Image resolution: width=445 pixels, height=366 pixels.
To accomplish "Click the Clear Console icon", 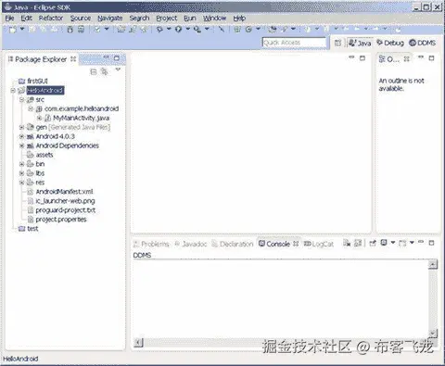I will click(x=347, y=243).
